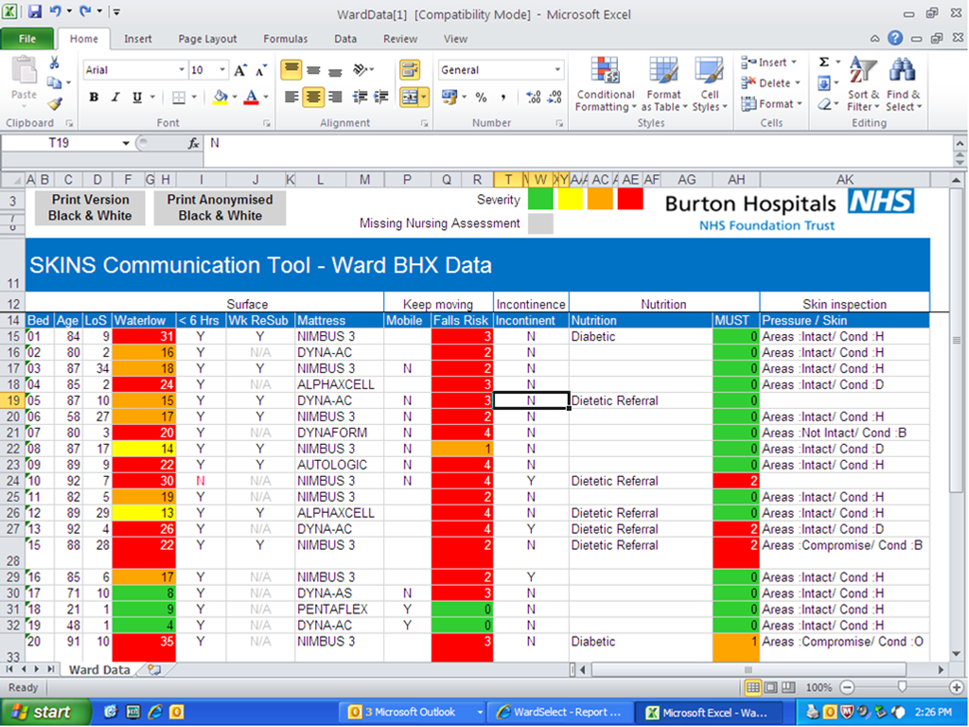Toggle Bold formatting

click(94, 98)
